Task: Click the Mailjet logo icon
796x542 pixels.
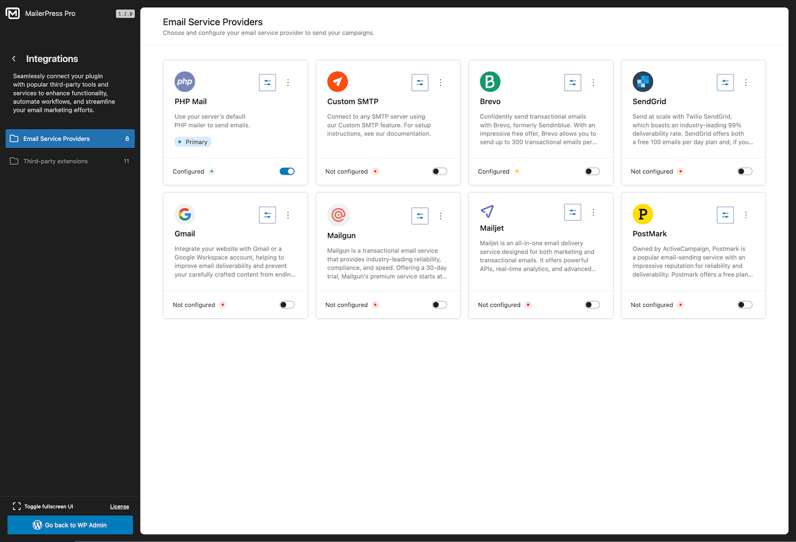Action: click(x=488, y=211)
